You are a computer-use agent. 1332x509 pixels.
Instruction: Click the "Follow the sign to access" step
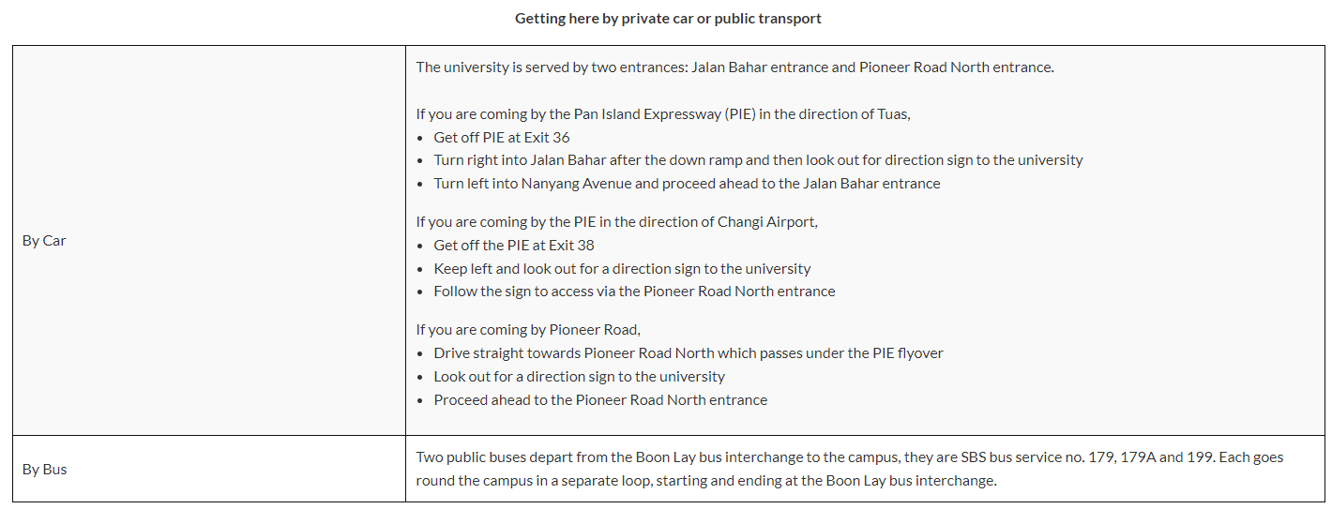(x=633, y=292)
